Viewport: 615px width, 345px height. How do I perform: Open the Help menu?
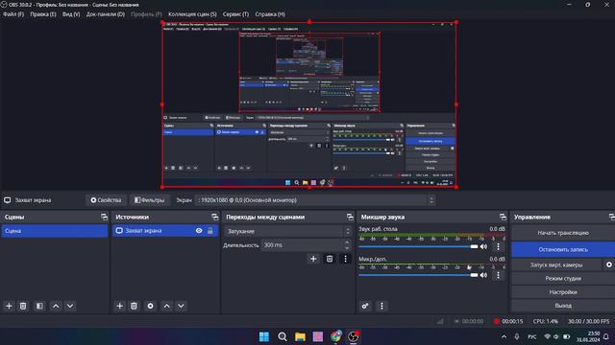[270, 14]
